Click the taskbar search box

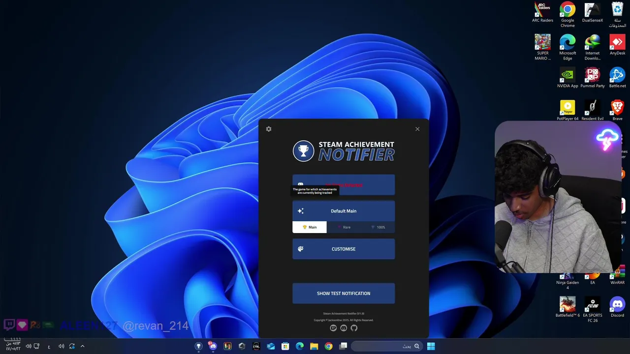pos(387,346)
